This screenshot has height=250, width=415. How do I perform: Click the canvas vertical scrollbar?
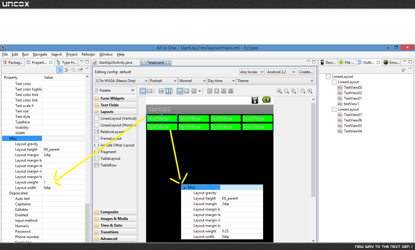click(x=314, y=150)
